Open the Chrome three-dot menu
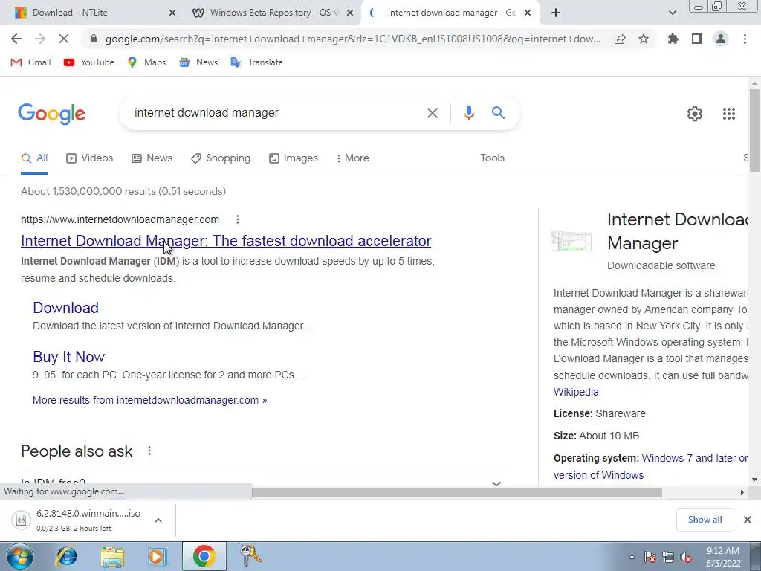761x571 pixels. click(x=745, y=39)
